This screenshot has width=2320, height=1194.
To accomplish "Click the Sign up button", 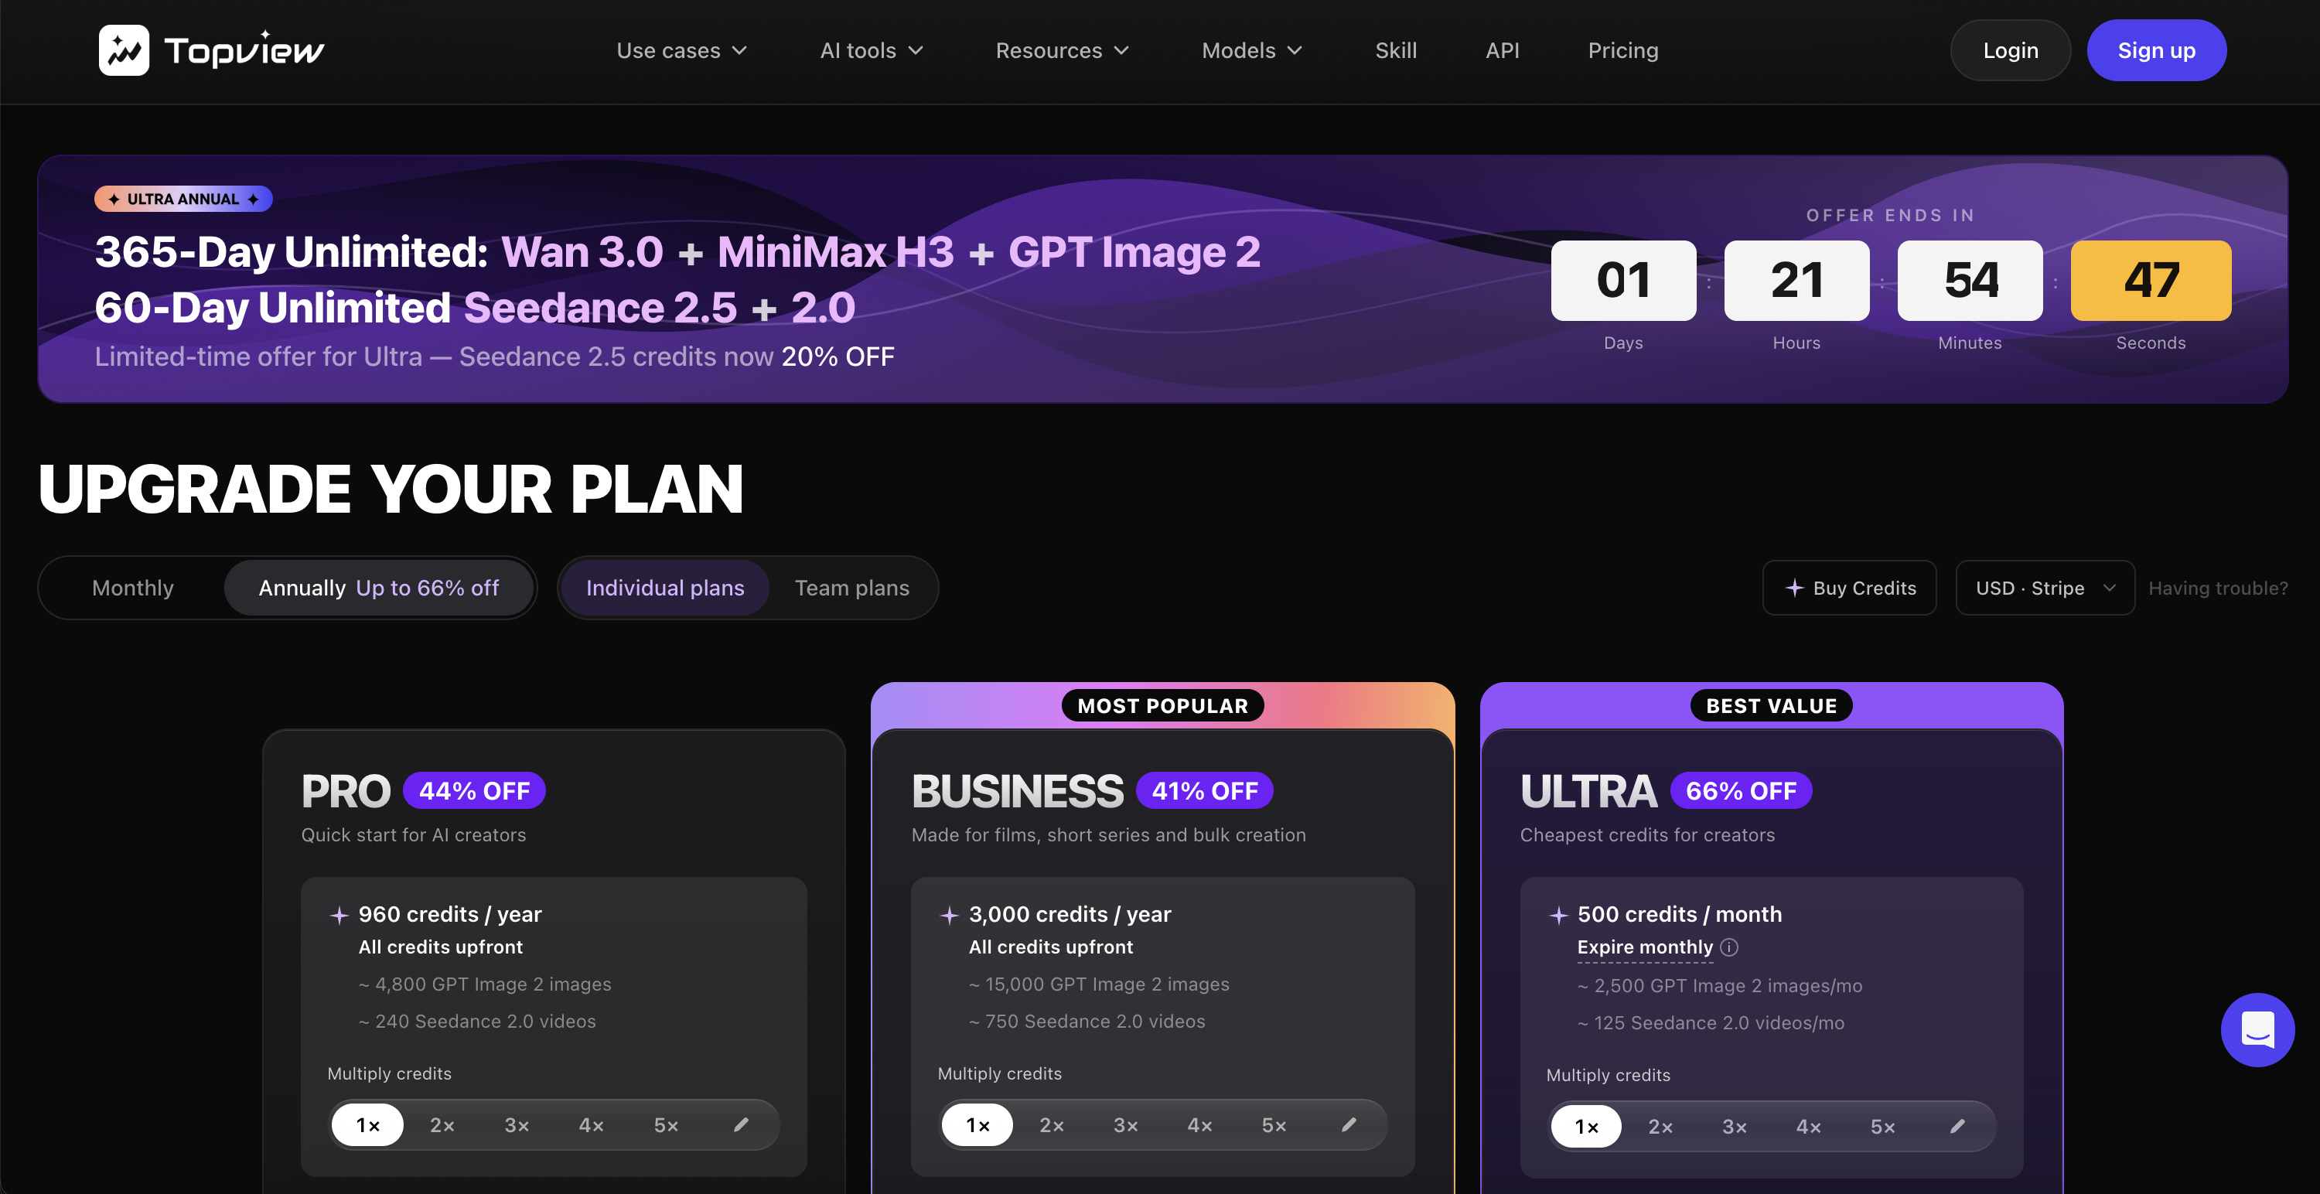I will (x=2156, y=50).
